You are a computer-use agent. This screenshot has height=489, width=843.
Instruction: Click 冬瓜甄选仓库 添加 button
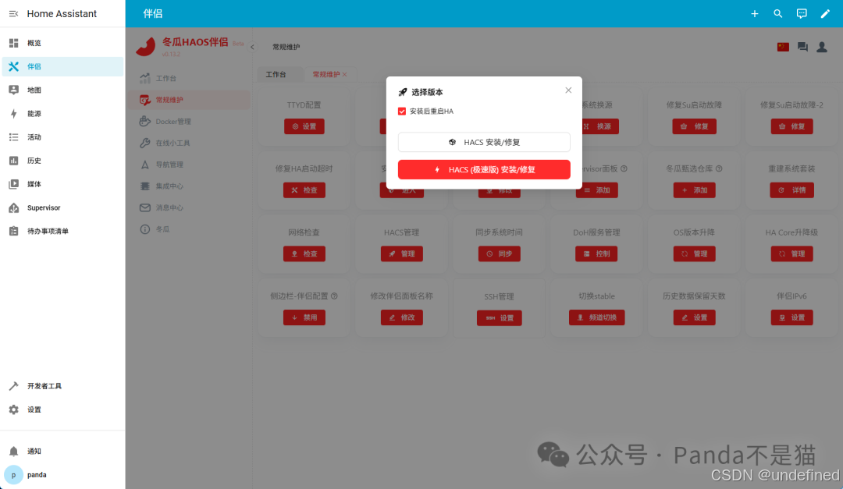[x=694, y=190]
